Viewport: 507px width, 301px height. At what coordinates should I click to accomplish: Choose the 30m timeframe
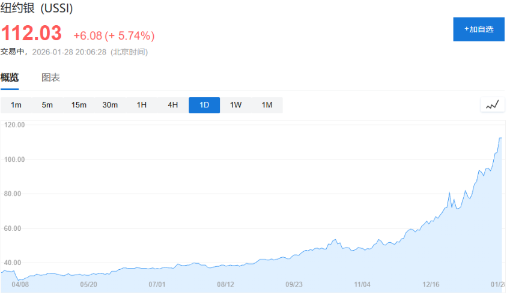pyautogui.click(x=110, y=105)
